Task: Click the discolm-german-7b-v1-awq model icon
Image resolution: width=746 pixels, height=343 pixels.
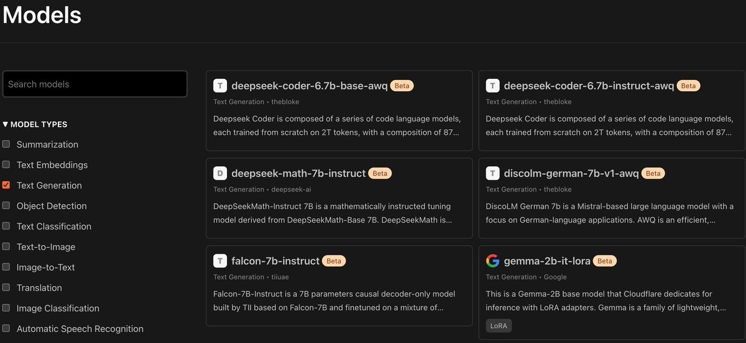Action: [492, 173]
